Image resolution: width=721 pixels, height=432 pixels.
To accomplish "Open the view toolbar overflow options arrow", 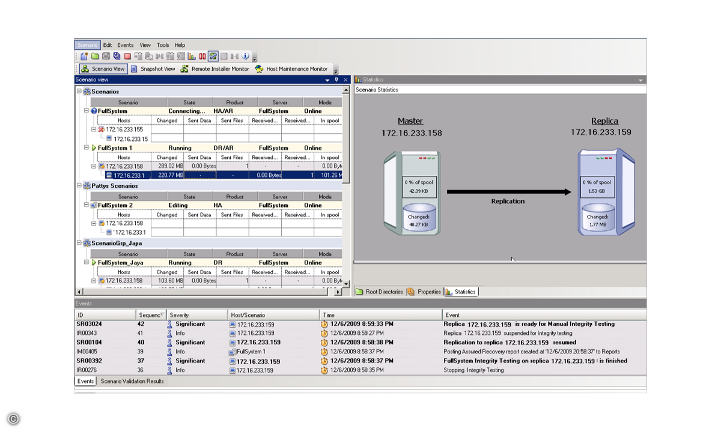I will coord(336,71).
